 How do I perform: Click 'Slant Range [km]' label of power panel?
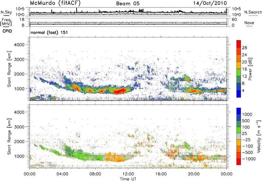coord(9,69)
